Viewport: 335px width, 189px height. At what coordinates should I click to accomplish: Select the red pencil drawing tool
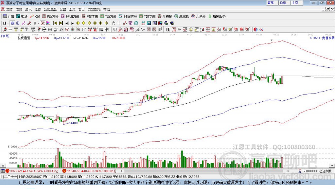pos(5,30)
